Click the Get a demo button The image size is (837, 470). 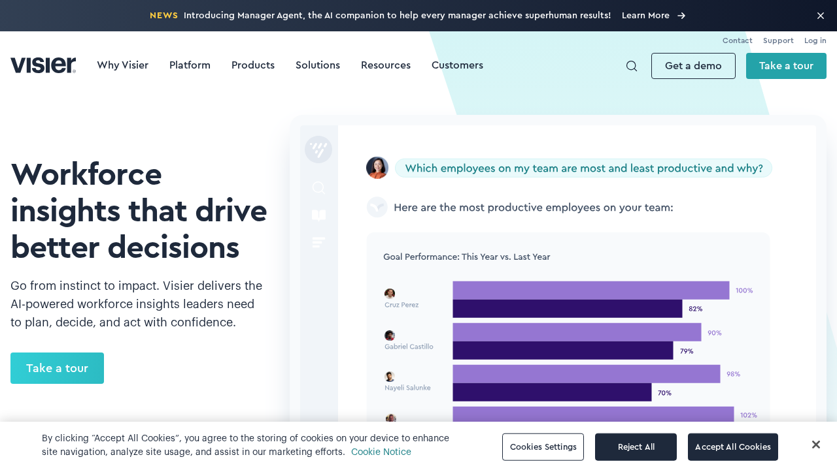click(693, 66)
